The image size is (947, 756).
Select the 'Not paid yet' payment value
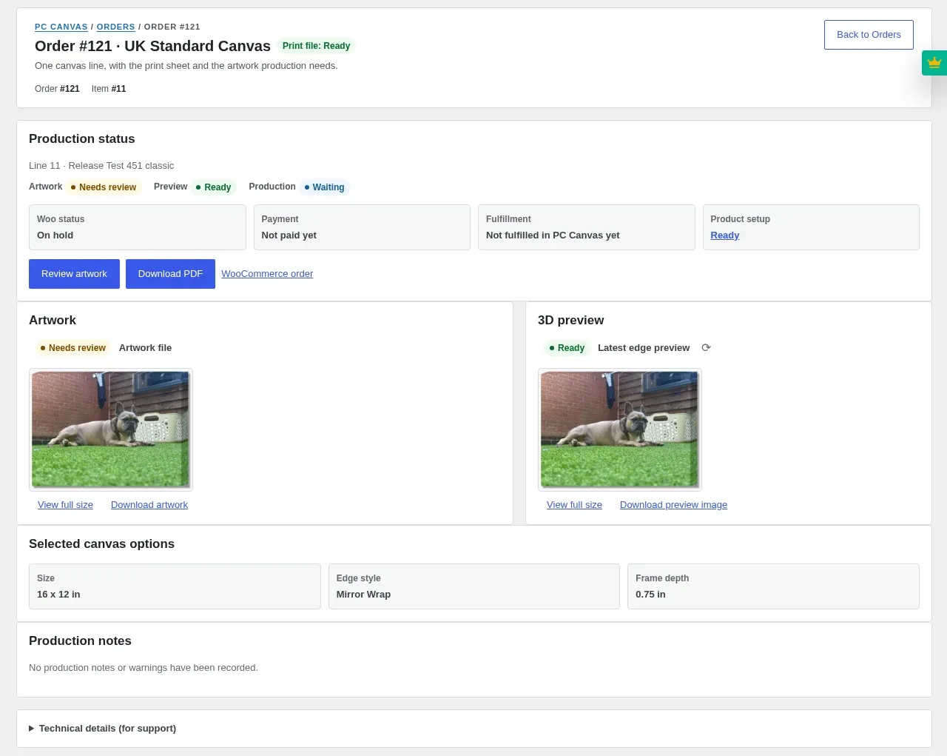tap(289, 235)
